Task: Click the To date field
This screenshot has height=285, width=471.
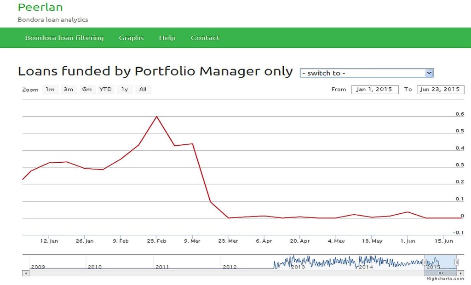Action: pos(440,90)
